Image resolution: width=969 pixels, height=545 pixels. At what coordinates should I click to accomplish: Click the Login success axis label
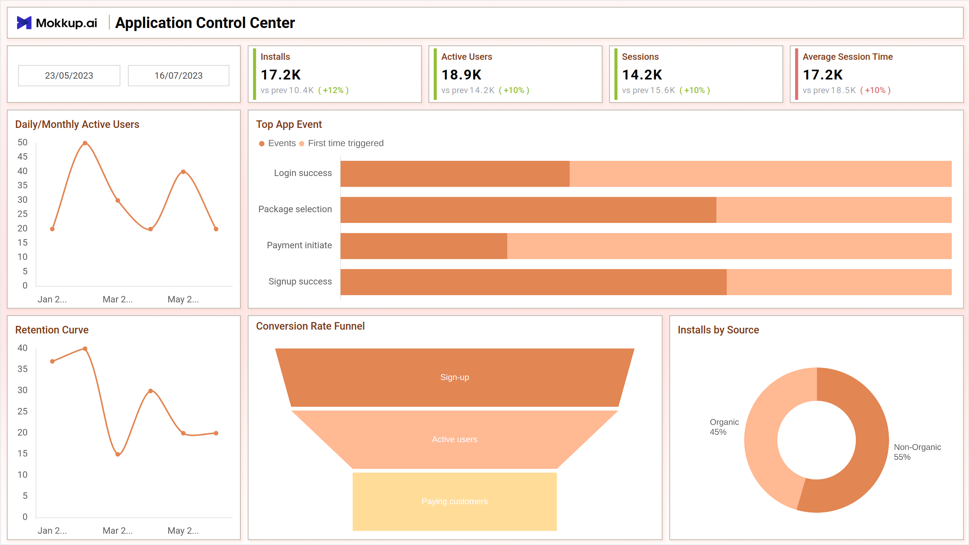(x=303, y=173)
